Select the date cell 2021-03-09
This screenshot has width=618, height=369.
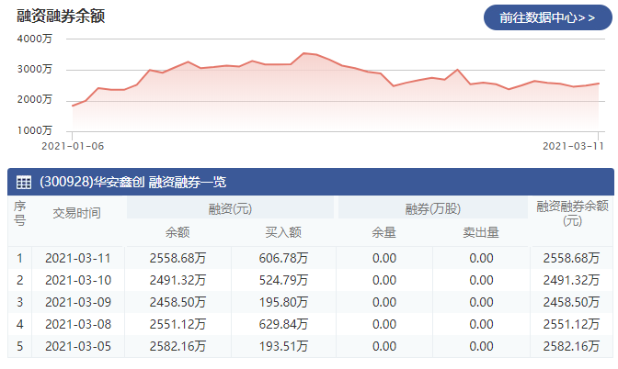point(78,302)
